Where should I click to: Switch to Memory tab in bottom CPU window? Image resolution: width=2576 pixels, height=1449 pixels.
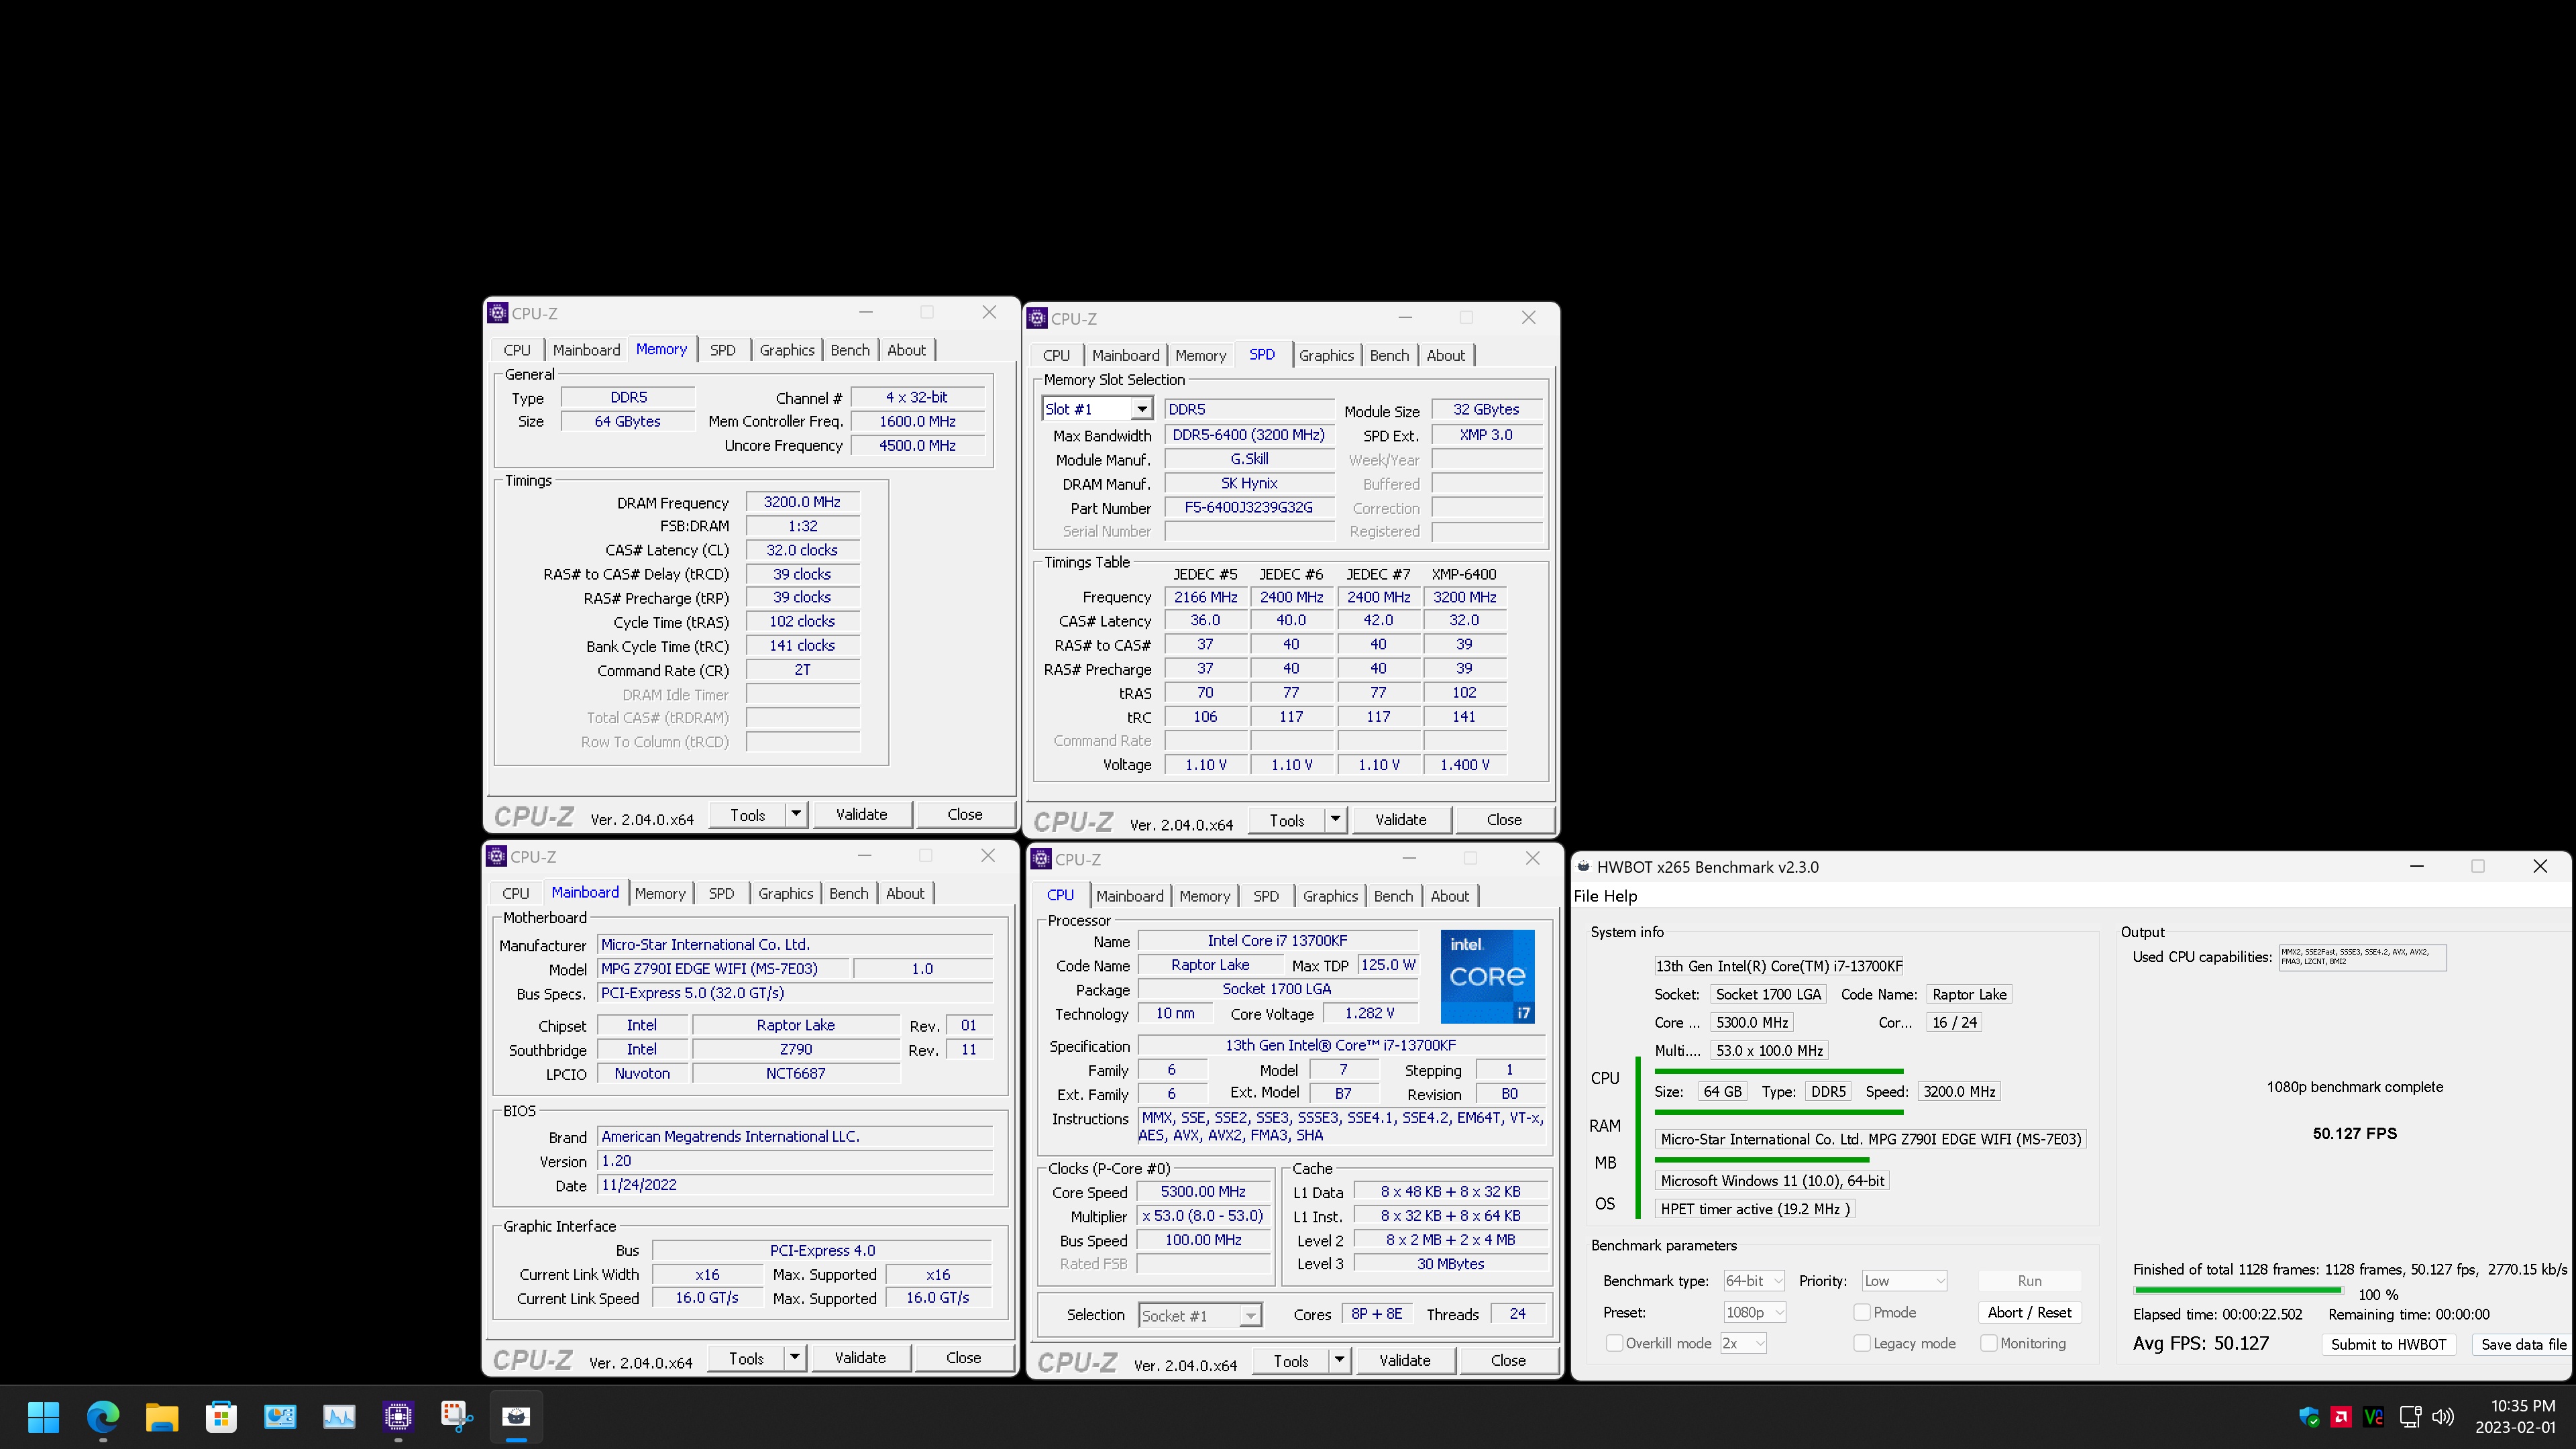point(1204,896)
